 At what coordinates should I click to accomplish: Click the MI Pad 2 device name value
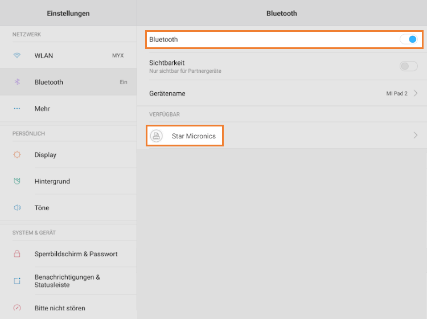[397, 93]
